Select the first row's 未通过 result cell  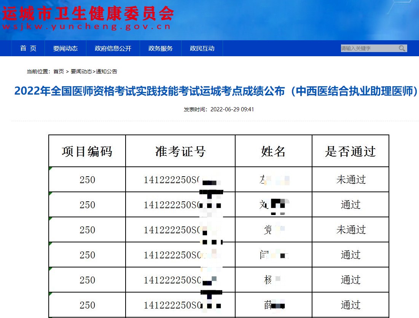point(350,180)
